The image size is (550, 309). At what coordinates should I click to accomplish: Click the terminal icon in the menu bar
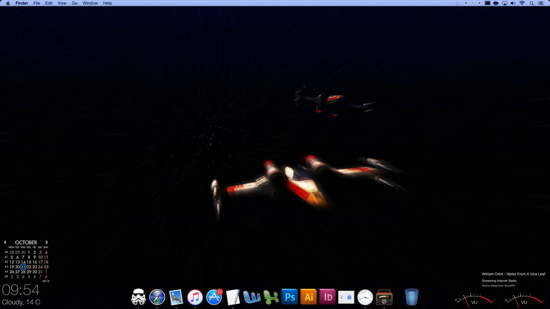coord(487,3)
